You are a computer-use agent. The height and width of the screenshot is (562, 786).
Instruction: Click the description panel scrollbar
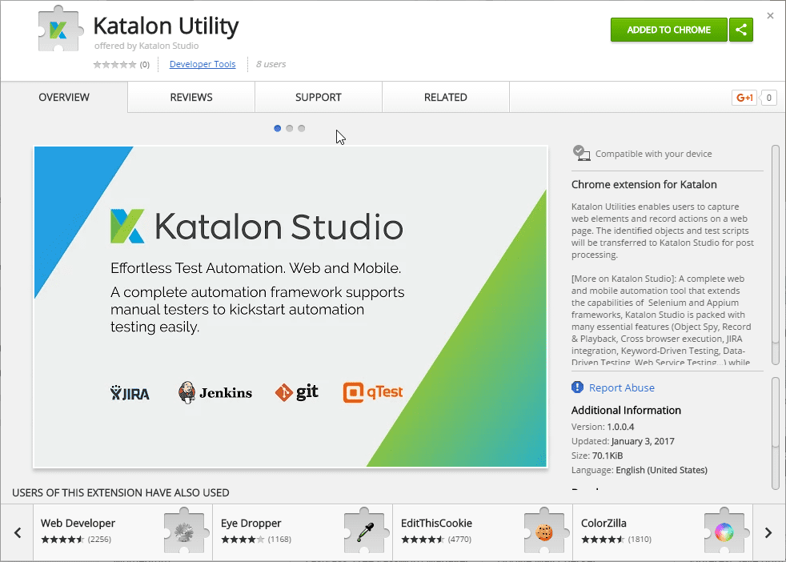click(776, 255)
